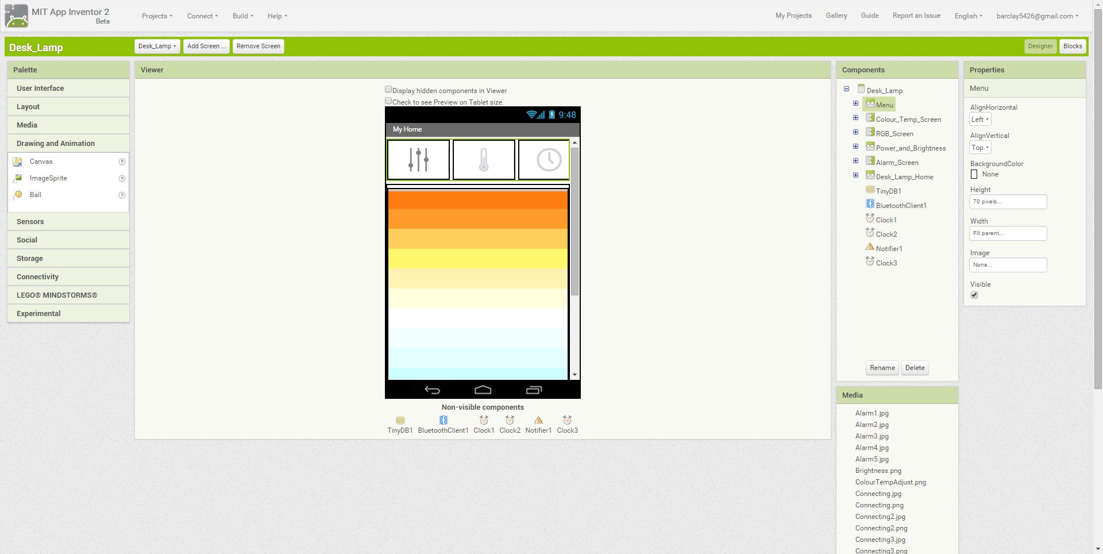
Task: Edit the Width property field
Action: click(1008, 233)
